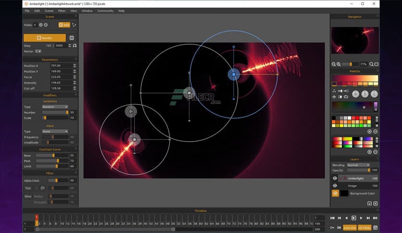Toggle the Edit mode button
This screenshot has height=233, width=402.
pyautogui.click(x=64, y=25)
